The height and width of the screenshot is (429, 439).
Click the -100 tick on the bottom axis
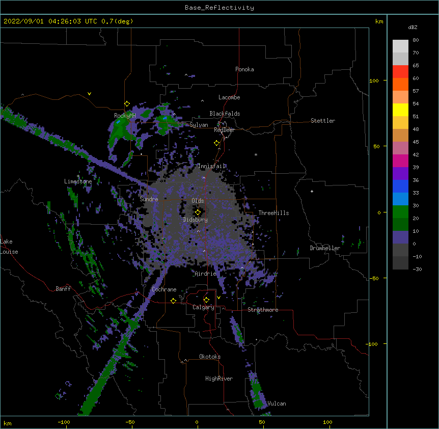64,422
